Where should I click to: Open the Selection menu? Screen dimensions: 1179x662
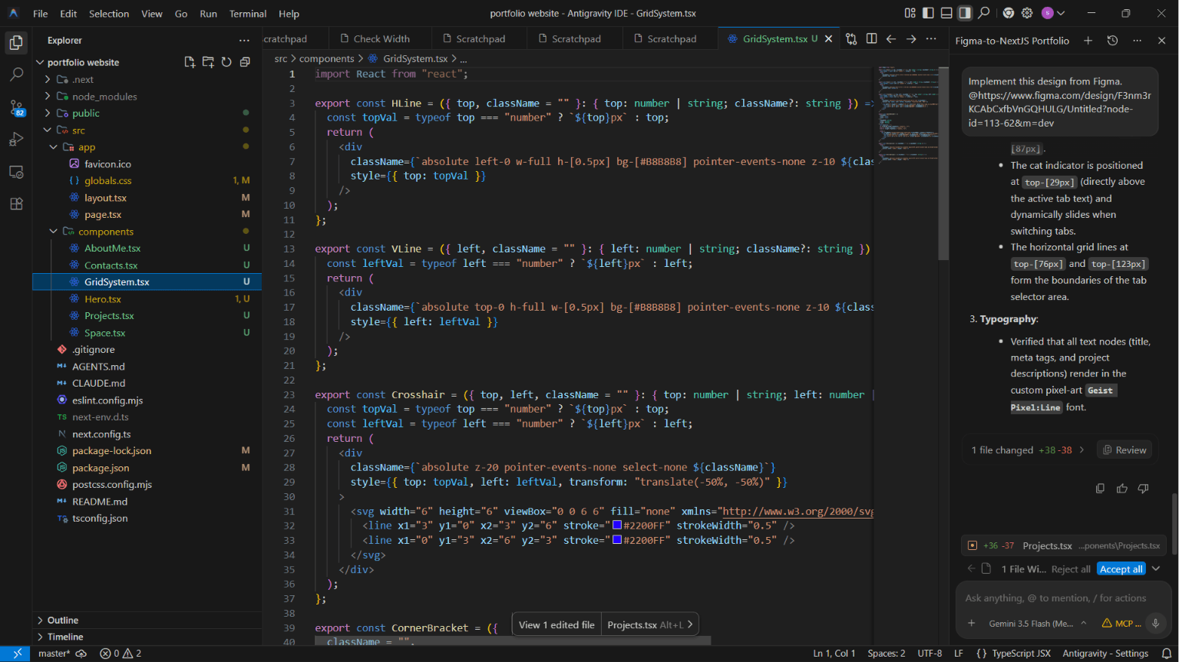point(109,13)
